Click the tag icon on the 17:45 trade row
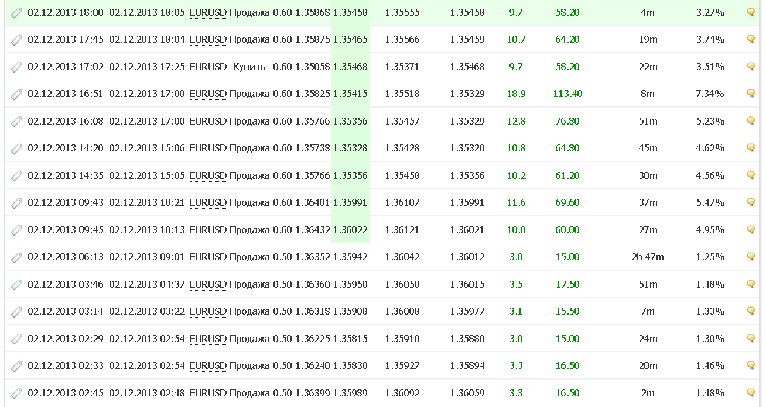 click(x=16, y=40)
